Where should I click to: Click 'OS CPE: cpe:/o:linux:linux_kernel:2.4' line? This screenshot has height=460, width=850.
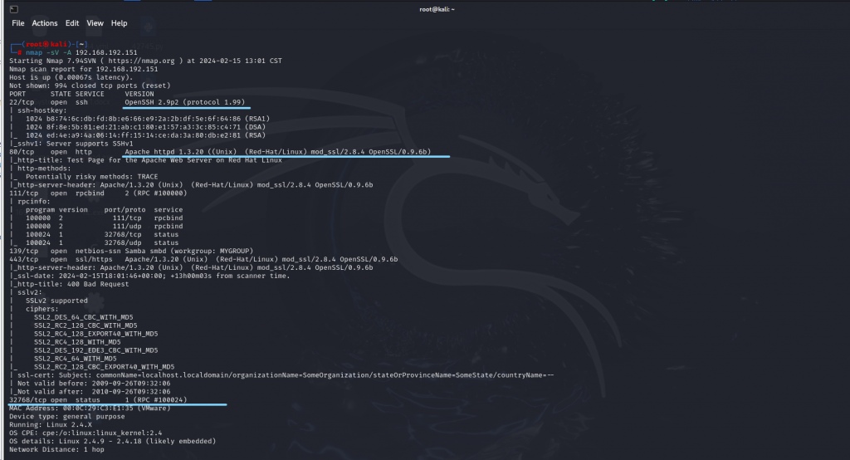(x=85, y=433)
